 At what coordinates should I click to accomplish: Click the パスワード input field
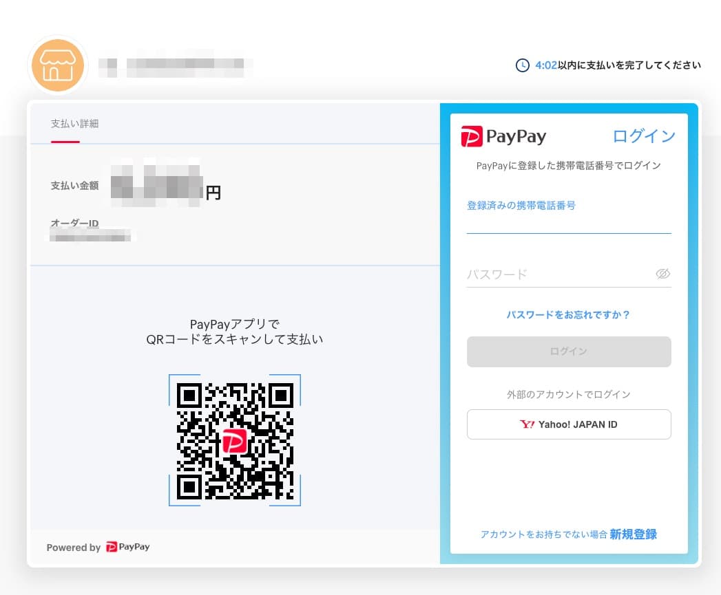558,274
